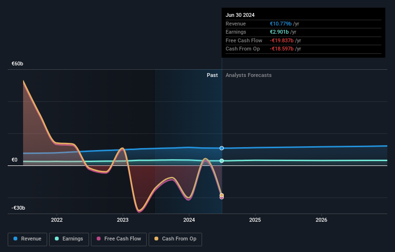Click the Free Cash Flow -€19.837b tooltip value

(281, 40)
